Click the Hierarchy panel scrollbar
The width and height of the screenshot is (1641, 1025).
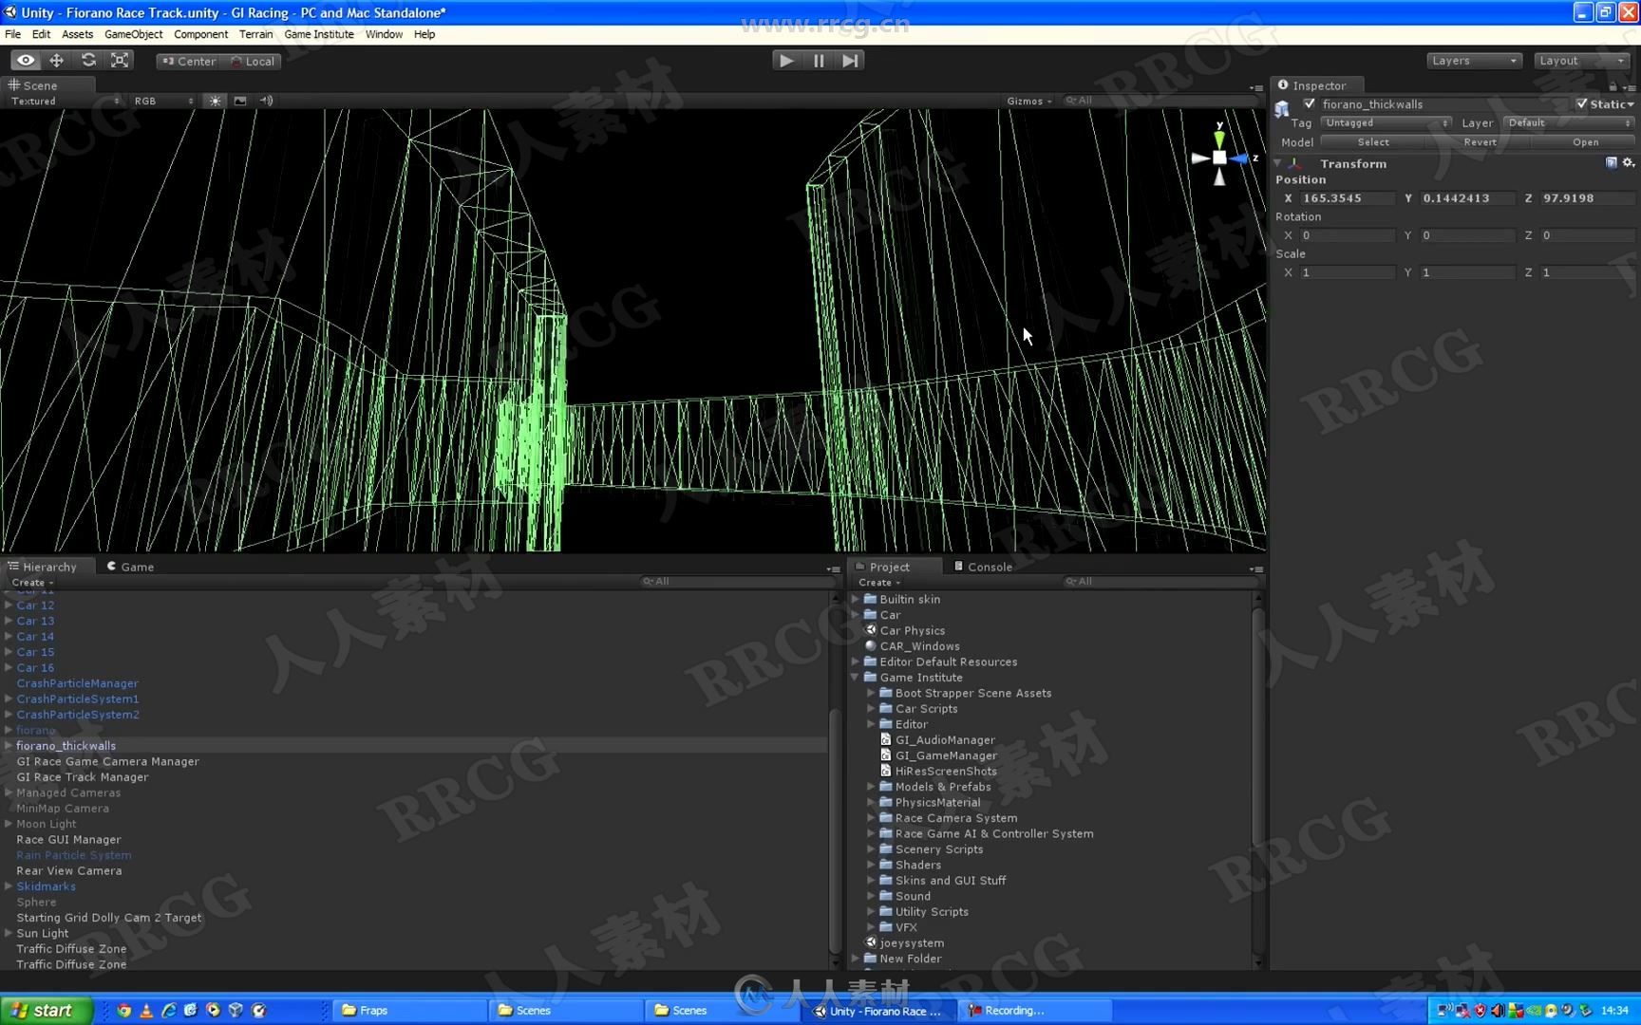[835, 830]
